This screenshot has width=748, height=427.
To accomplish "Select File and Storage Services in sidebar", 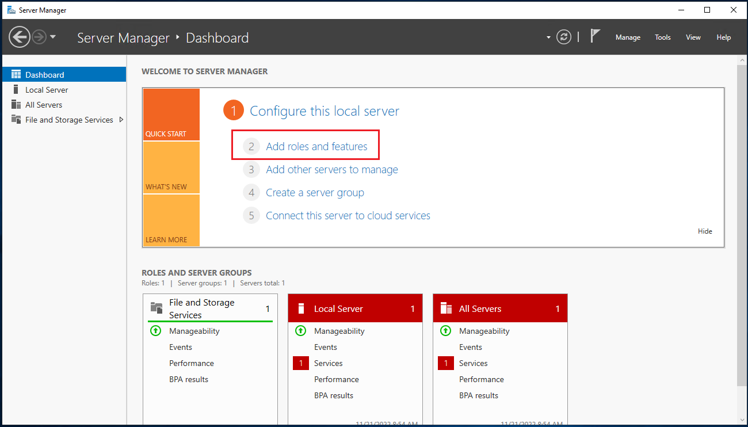I will tap(64, 120).
